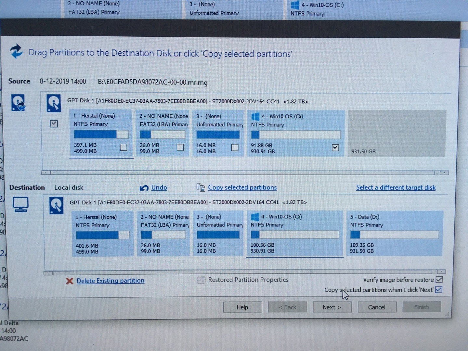Select source unallocated 931.50 GB space
Image resolution: width=468 pixels, height=351 pixels.
[397, 133]
